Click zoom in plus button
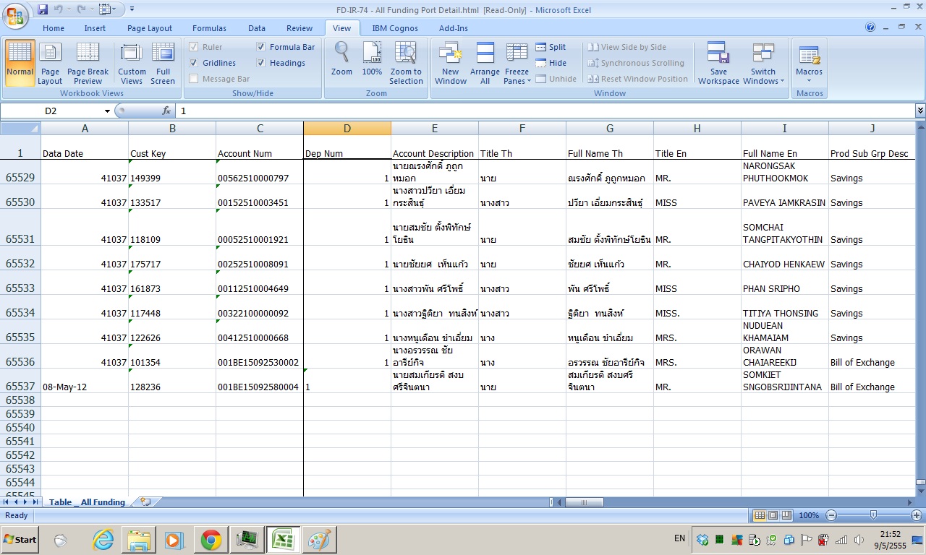This screenshot has height=555, width=926. click(x=917, y=515)
